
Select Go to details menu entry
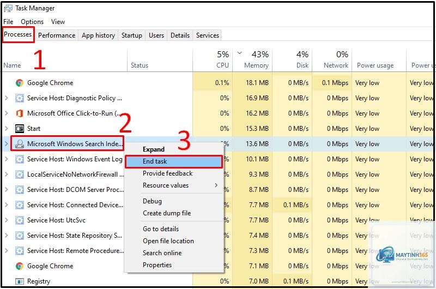pyautogui.click(x=174, y=229)
